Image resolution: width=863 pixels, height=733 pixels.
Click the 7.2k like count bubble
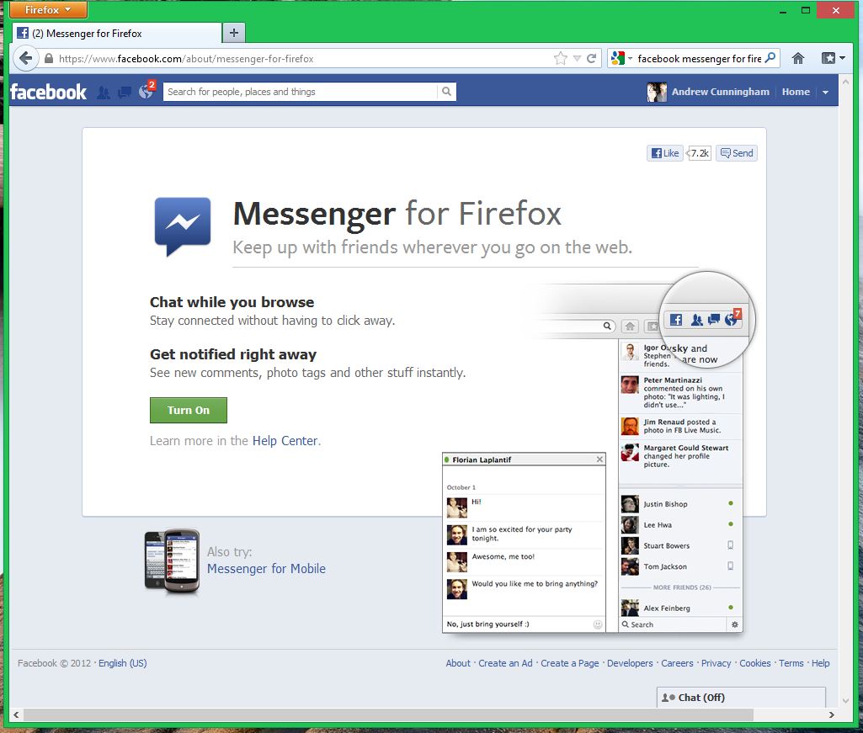[700, 153]
